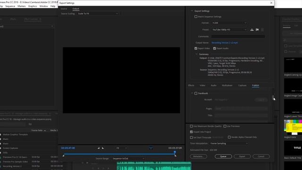
Task: Toggle the Export Audio checkbox
Action: 214,48
